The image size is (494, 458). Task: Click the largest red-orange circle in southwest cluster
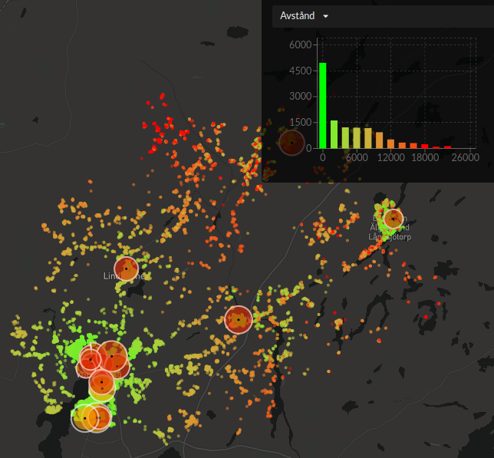(x=112, y=356)
